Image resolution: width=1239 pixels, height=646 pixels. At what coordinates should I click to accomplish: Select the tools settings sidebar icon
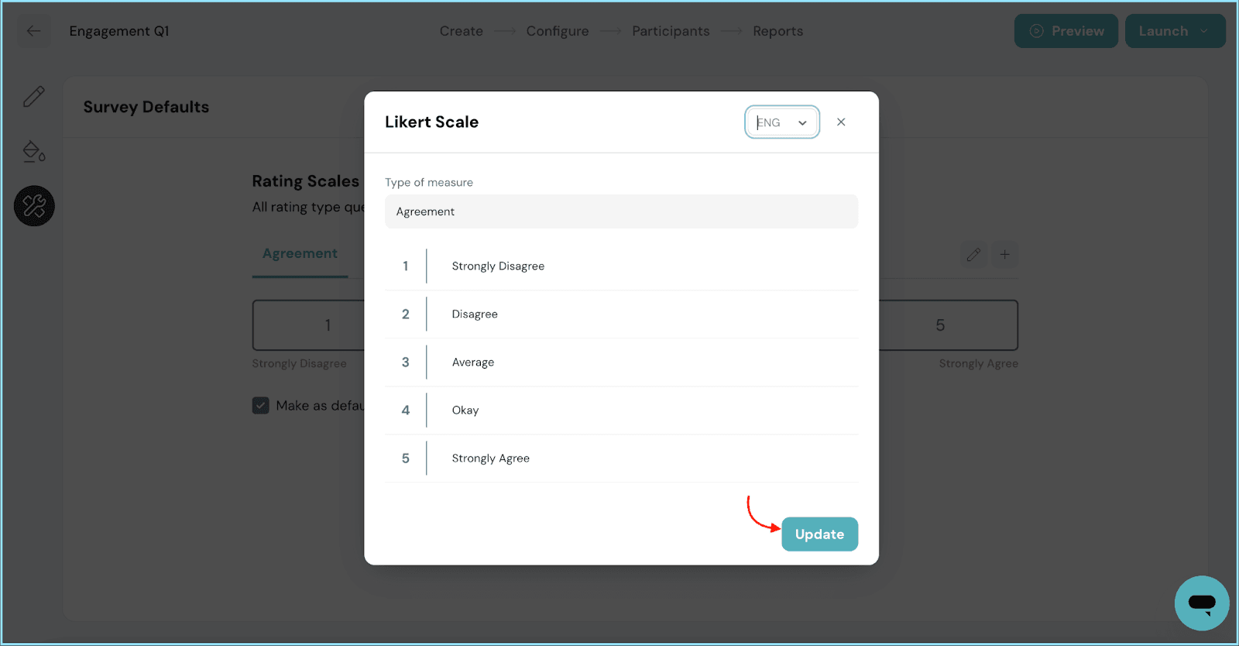(34, 206)
